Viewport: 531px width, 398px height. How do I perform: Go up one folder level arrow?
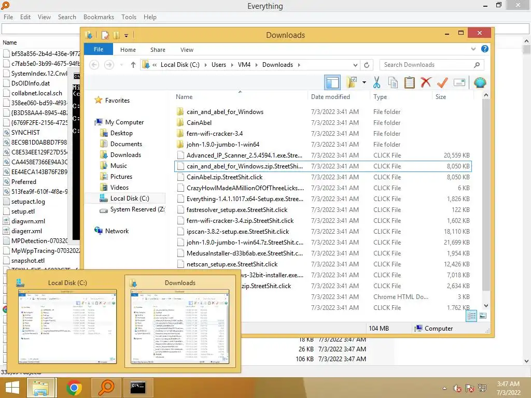click(x=133, y=65)
